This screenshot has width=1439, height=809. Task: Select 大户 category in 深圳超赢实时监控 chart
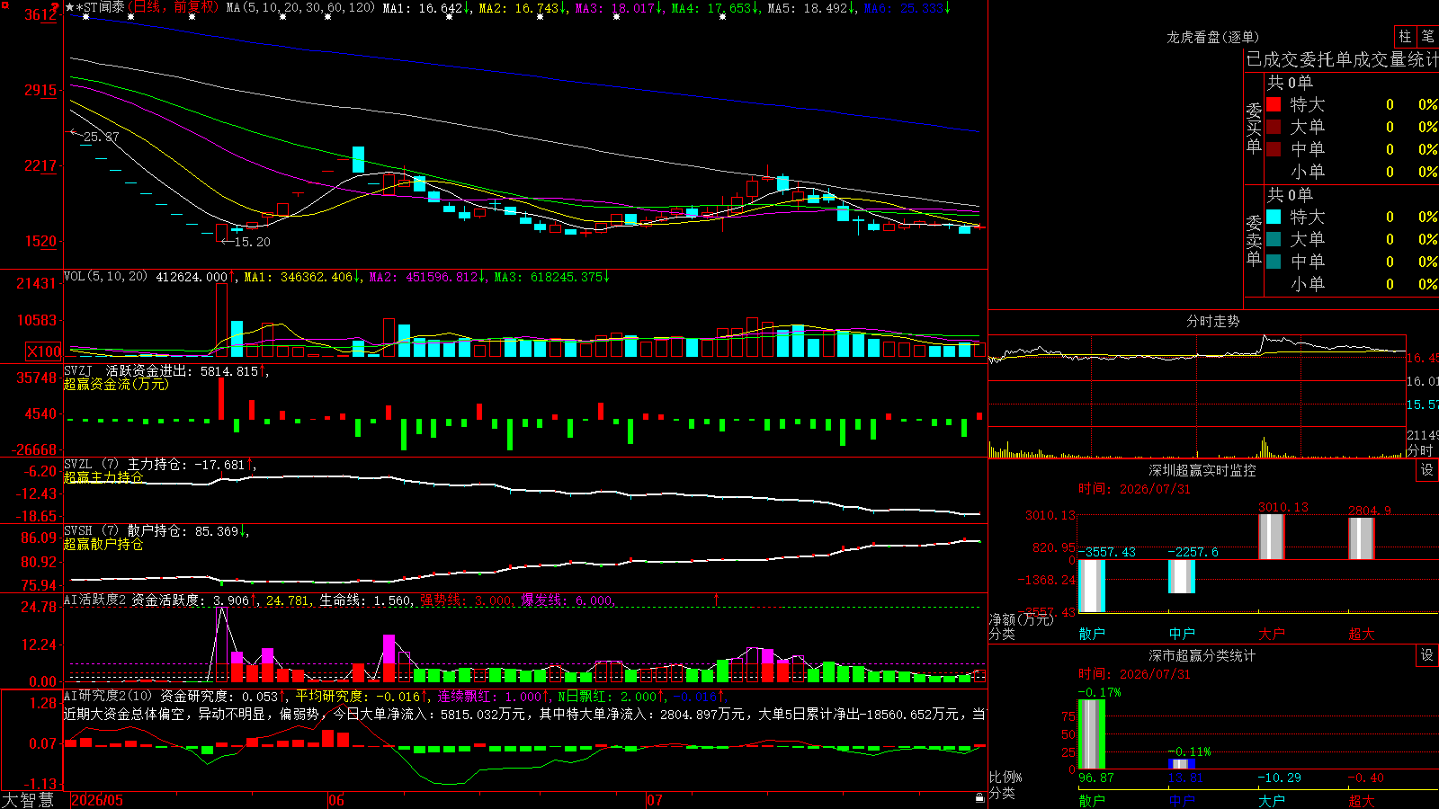pyautogui.click(x=1272, y=634)
